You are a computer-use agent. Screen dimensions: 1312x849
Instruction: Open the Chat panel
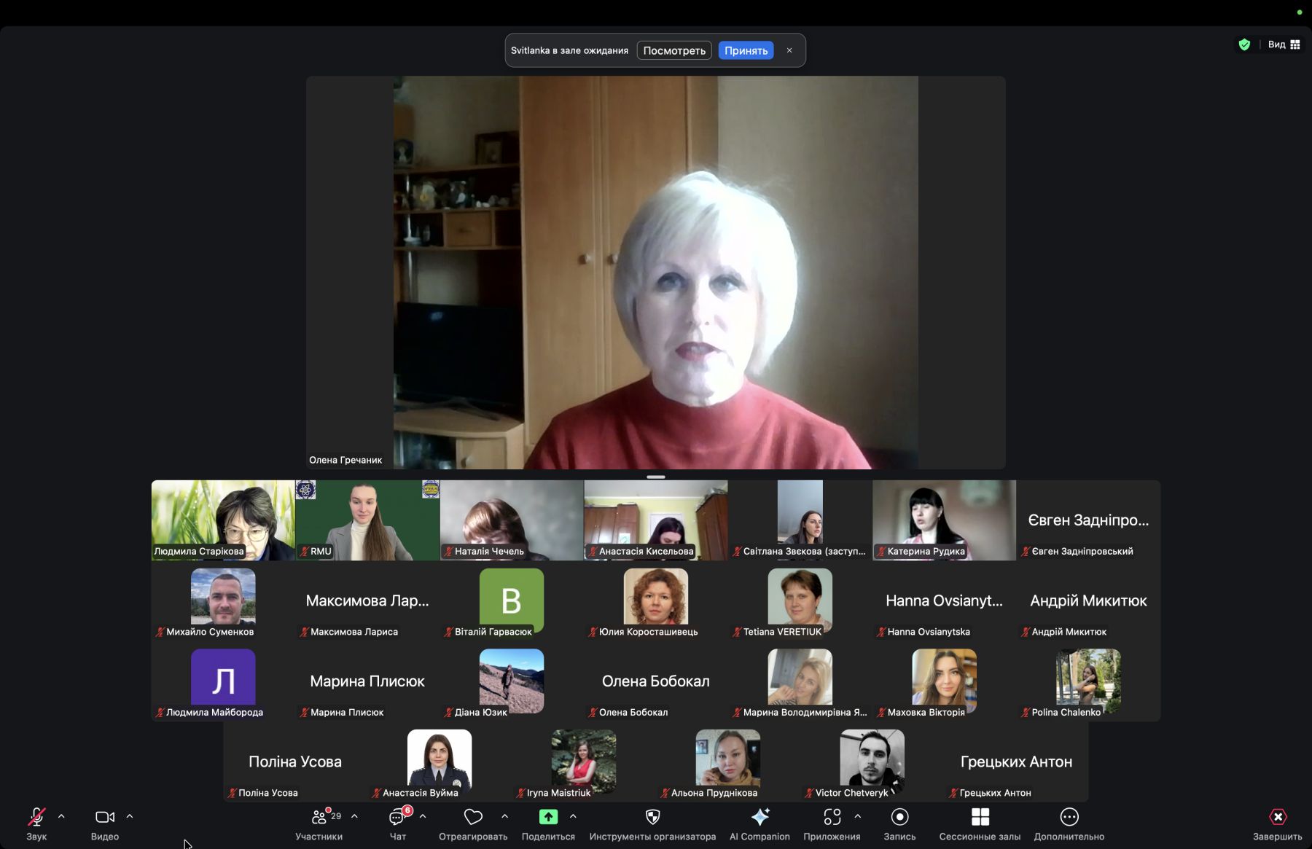397,817
